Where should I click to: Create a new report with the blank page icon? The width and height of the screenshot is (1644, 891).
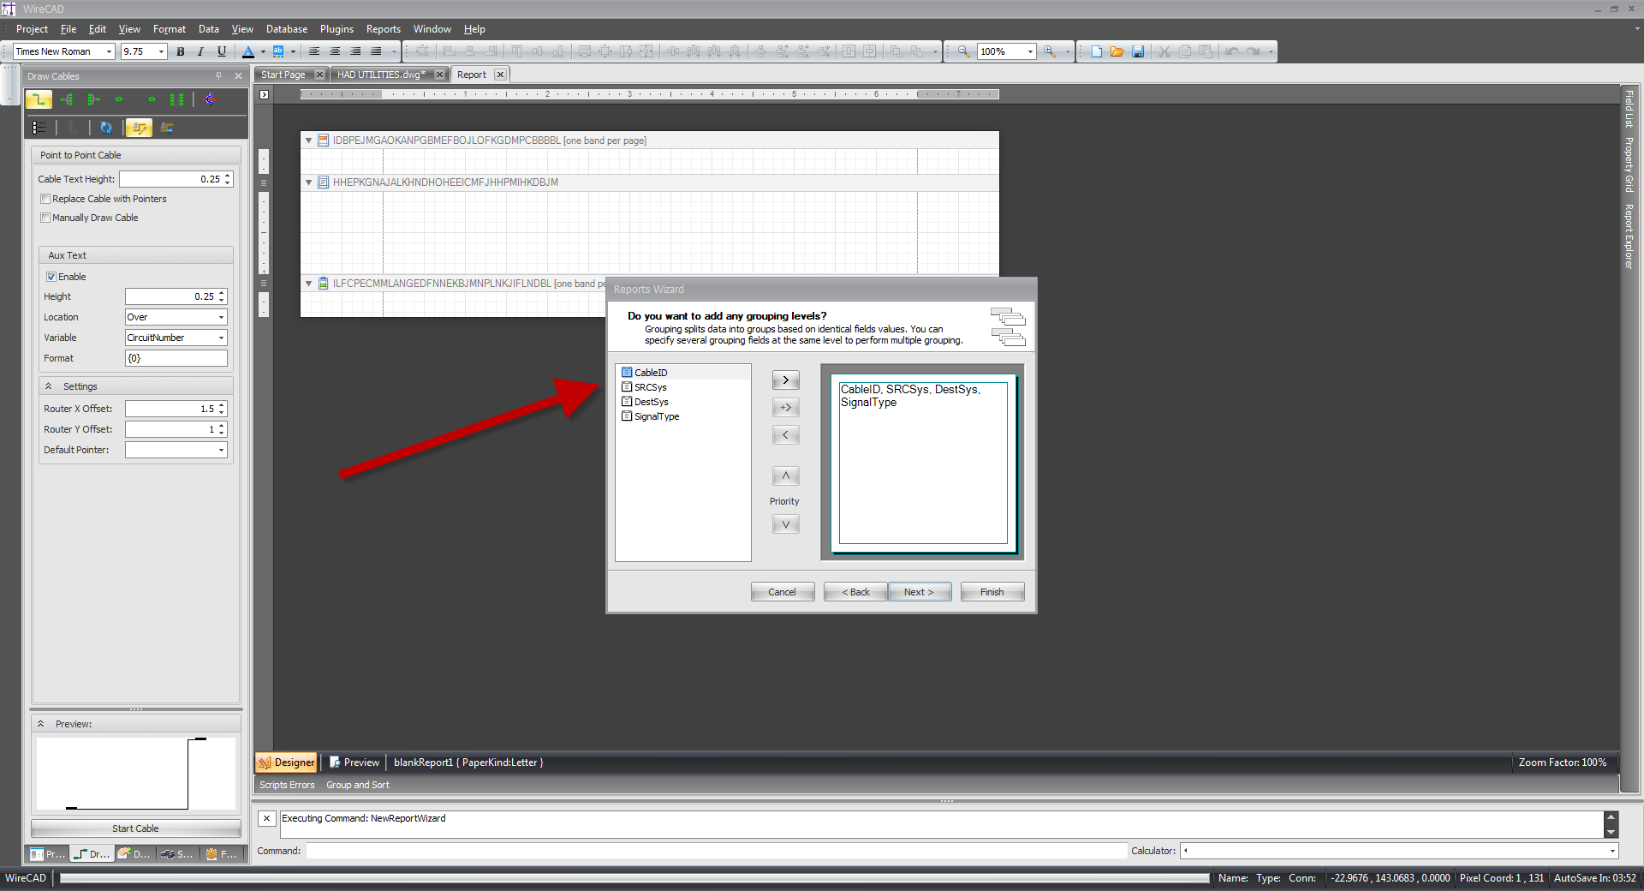(1096, 51)
